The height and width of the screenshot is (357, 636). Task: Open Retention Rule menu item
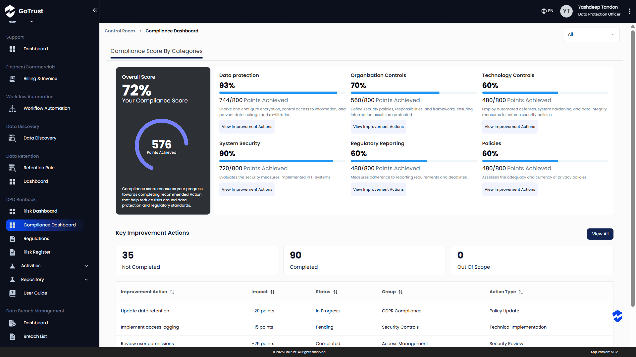tap(39, 168)
